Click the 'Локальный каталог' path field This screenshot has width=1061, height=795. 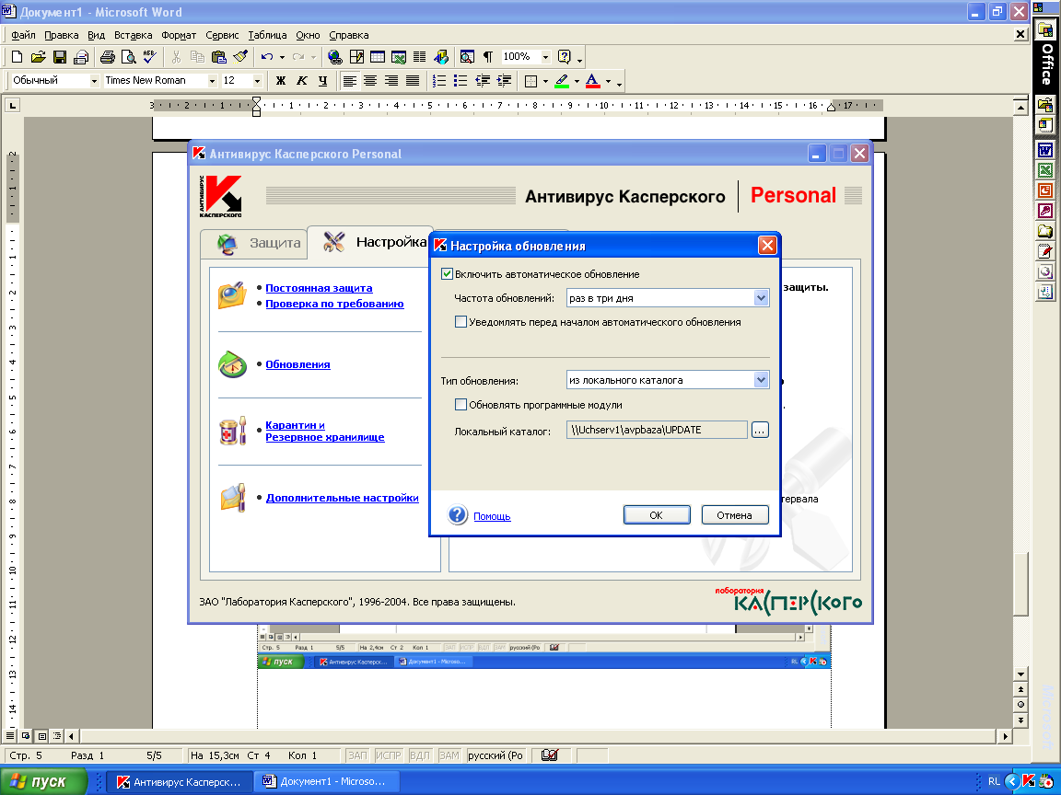(x=657, y=430)
